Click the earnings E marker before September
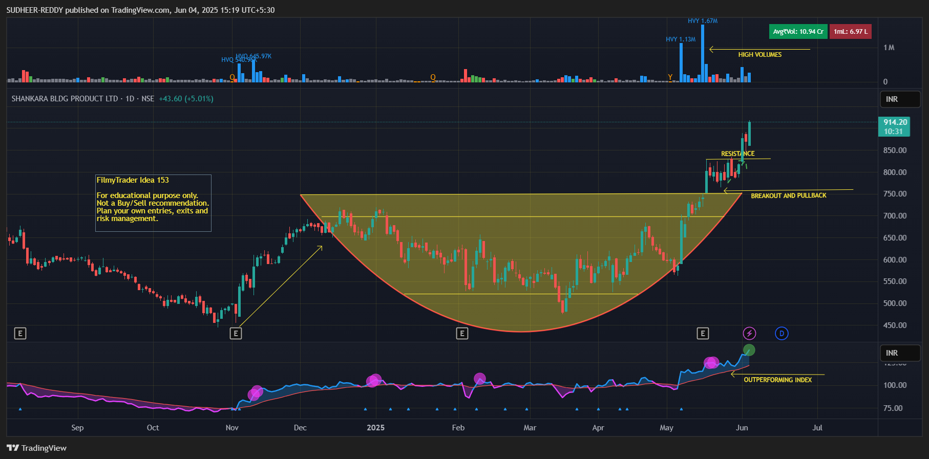 click(x=20, y=334)
